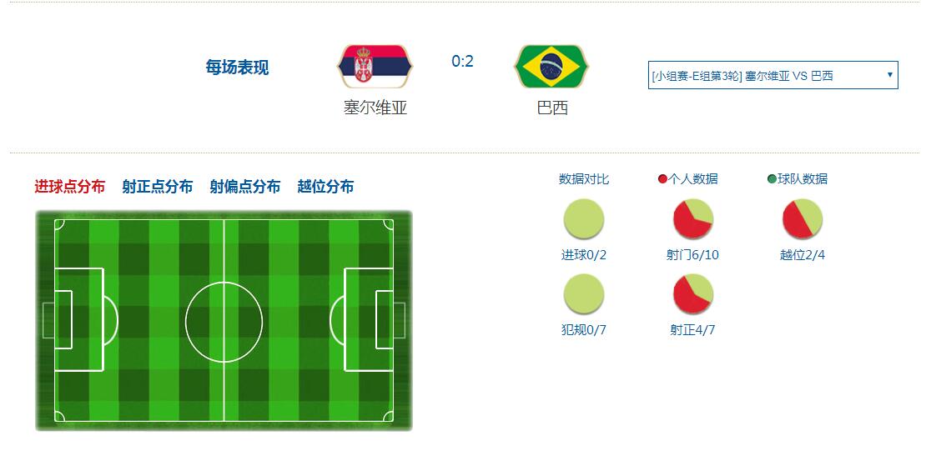Click the 犯规0/7 pie chart
926x456 pixels.
point(583,293)
